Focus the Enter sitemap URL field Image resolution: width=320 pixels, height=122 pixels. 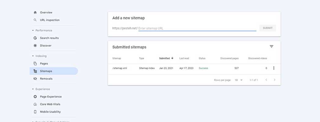click(x=197, y=28)
